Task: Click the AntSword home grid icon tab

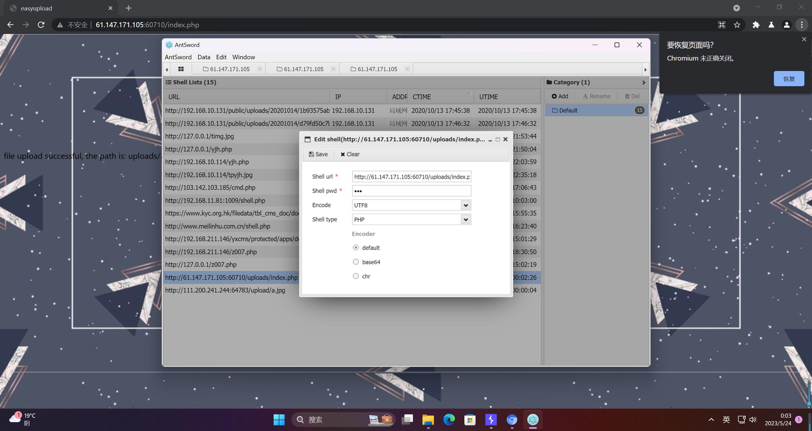Action: click(181, 69)
